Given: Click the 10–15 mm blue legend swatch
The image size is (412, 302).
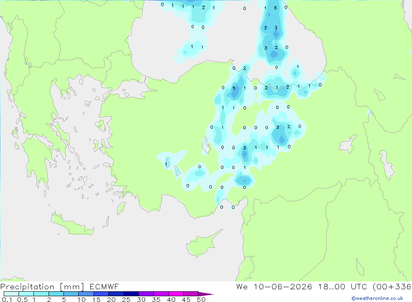Looking at the screenshot, I should tap(86, 294).
